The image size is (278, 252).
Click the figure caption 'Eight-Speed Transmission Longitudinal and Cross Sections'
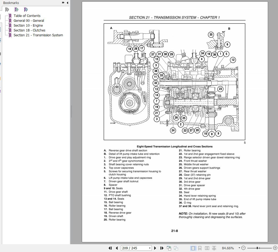[175, 147]
